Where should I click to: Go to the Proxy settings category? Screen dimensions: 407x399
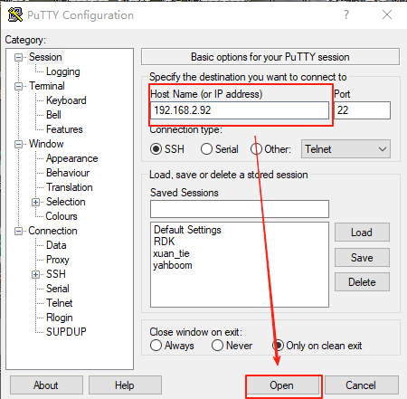[x=58, y=260]
